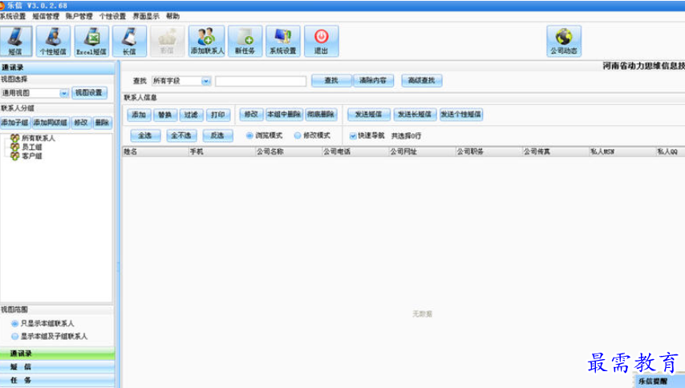Click the 过滤 button

[x=192, y=115]
